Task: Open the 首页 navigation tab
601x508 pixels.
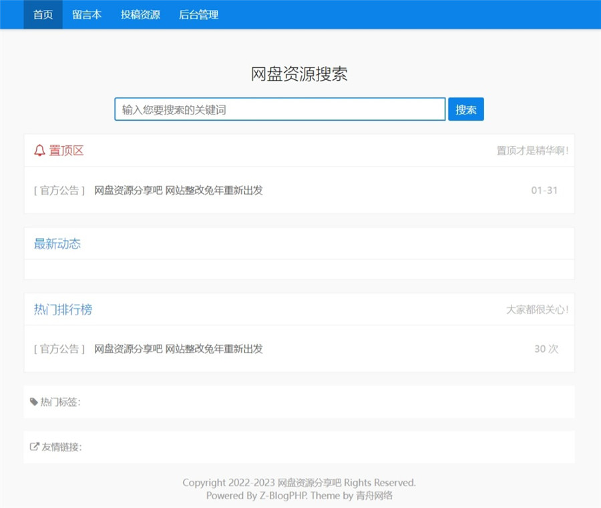Action: (x=41, y=14)
